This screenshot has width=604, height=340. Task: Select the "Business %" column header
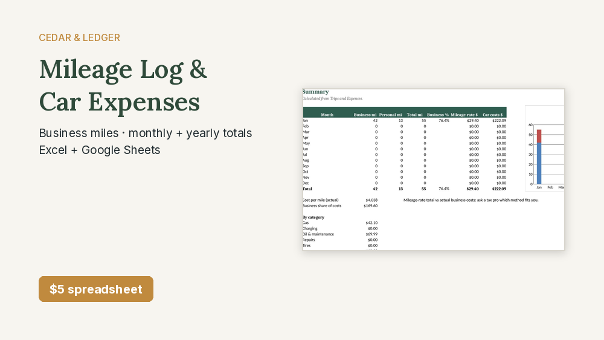437,115
